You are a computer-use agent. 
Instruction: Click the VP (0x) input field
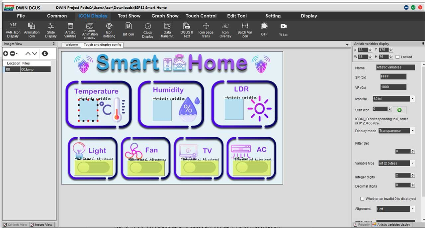click(393, 87)
